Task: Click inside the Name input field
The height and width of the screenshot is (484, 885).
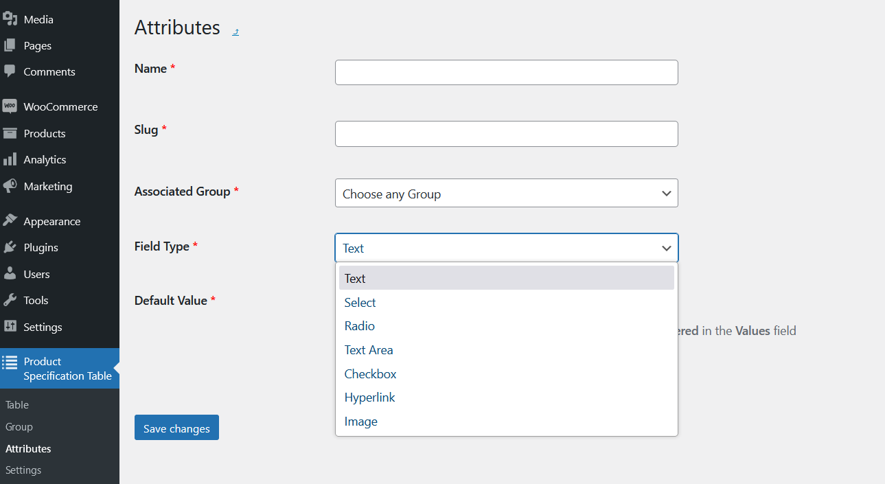Action: 506,72
